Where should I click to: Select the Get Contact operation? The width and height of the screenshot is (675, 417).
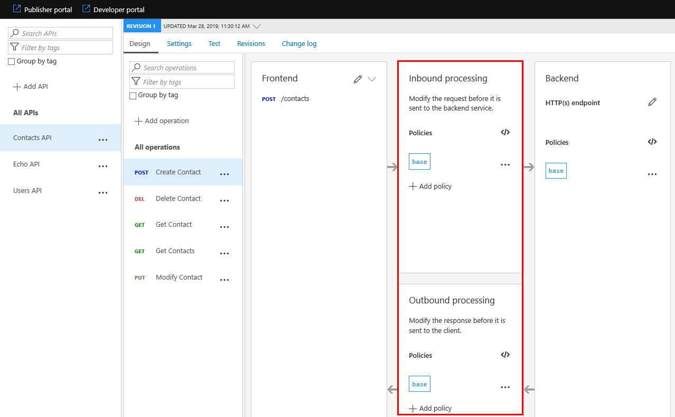(183, 225)
